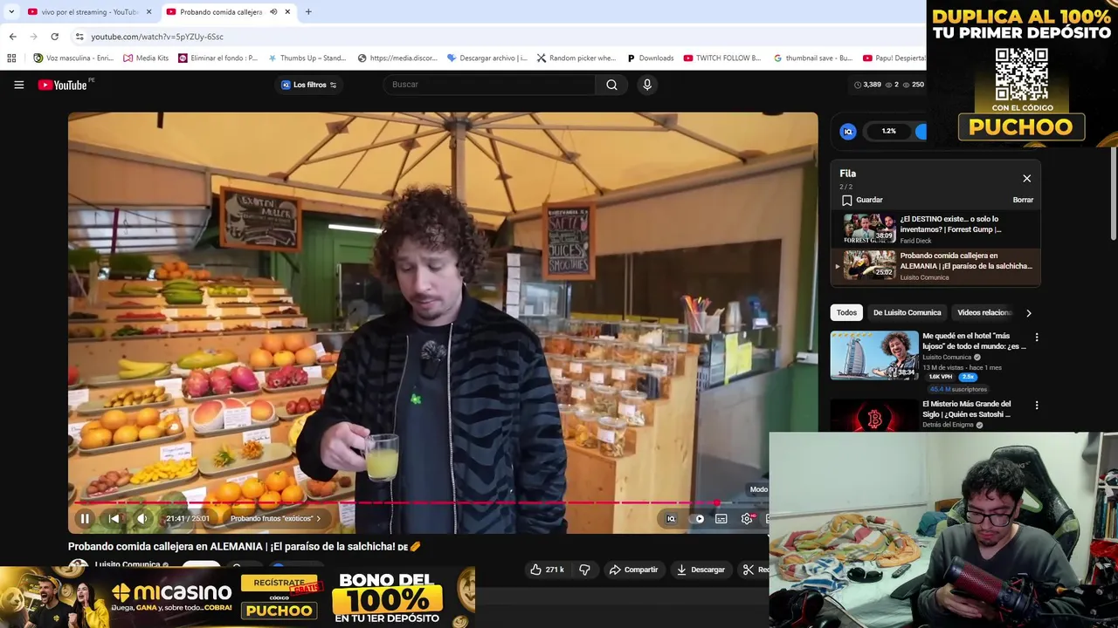Click the microphone voice search icon

tap(647, 85)
